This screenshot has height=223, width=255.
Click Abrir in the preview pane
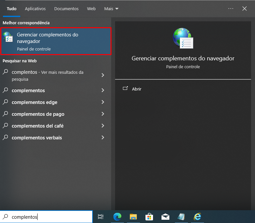[137, 89]
